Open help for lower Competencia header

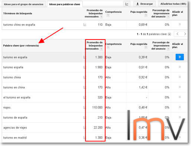pos(108,47)
